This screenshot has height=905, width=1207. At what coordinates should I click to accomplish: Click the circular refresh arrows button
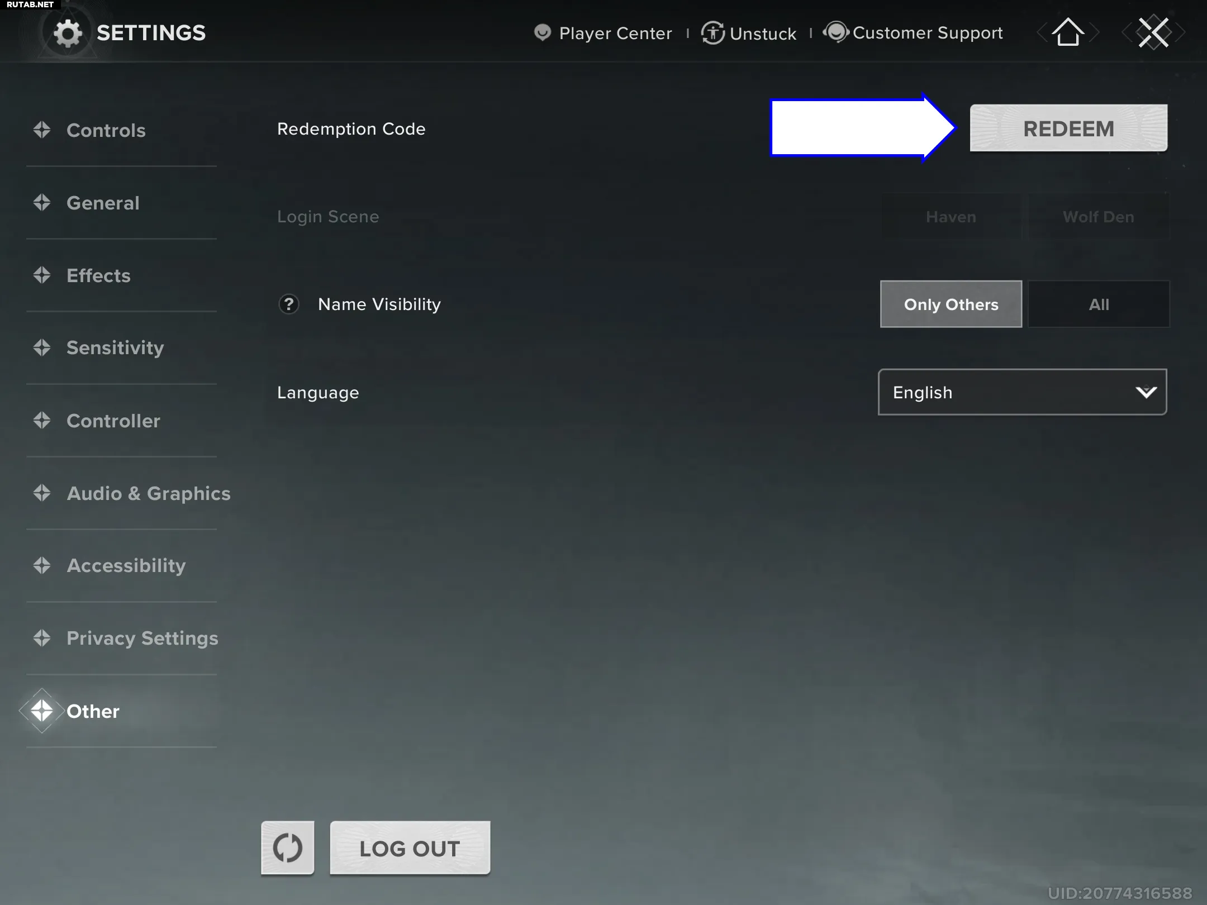click(x=288, y=847)
